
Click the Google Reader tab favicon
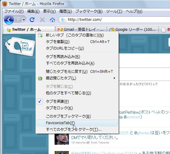(x=112, y=30)
